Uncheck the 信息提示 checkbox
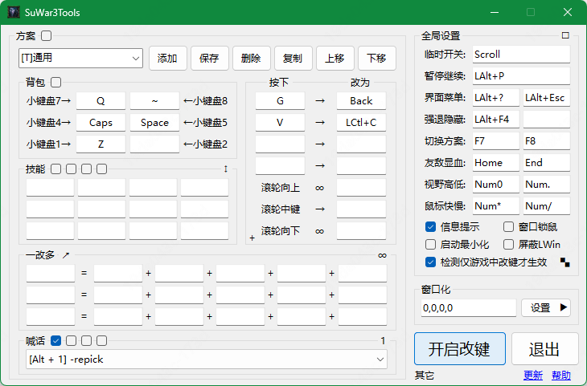This screenshot has width=587, height=386. coord(430,226)
